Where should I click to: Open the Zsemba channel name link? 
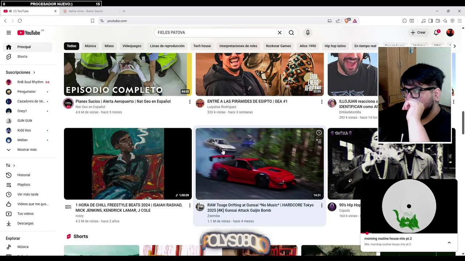[213, 216]
